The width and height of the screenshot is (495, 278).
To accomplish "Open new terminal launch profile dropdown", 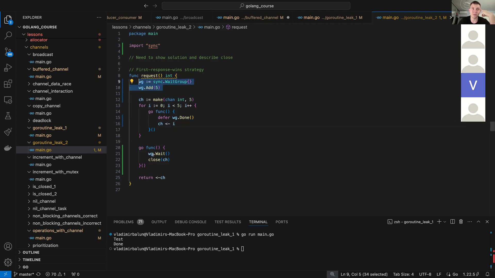I will pyautogui.click(x=445, y=222).
